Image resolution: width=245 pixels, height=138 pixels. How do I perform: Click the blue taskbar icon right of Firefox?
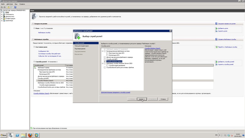(x=36, y=135)
